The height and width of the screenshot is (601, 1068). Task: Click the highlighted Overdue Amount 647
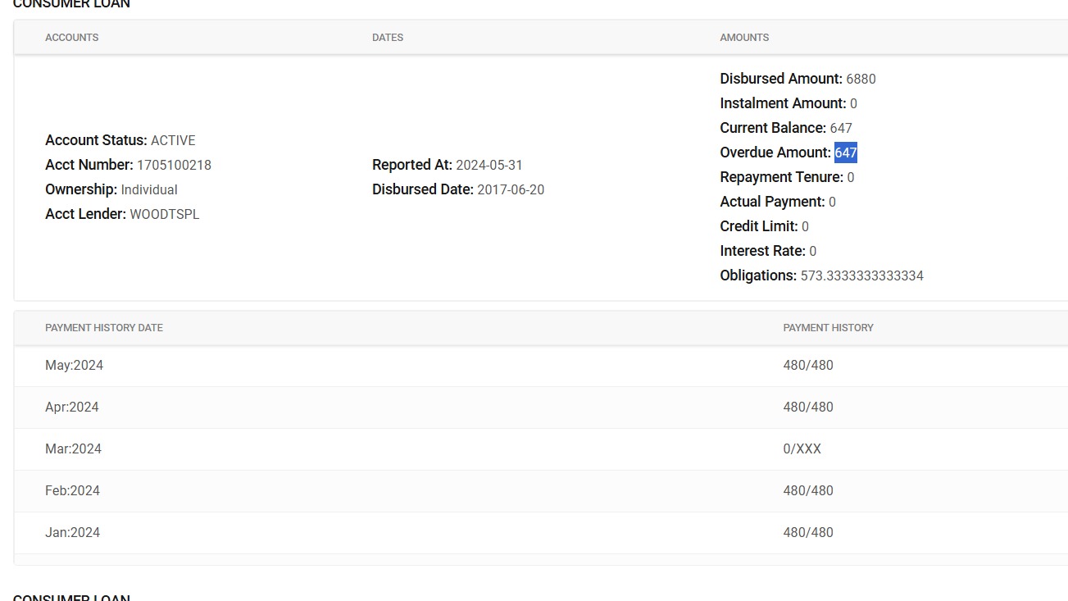click(846, 153)
